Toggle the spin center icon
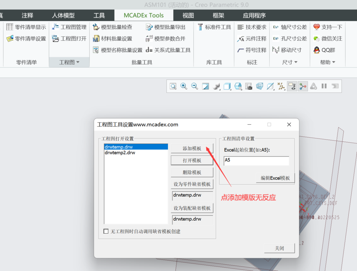The width and height of the screenshot is (357, 271). pos(303,86)
